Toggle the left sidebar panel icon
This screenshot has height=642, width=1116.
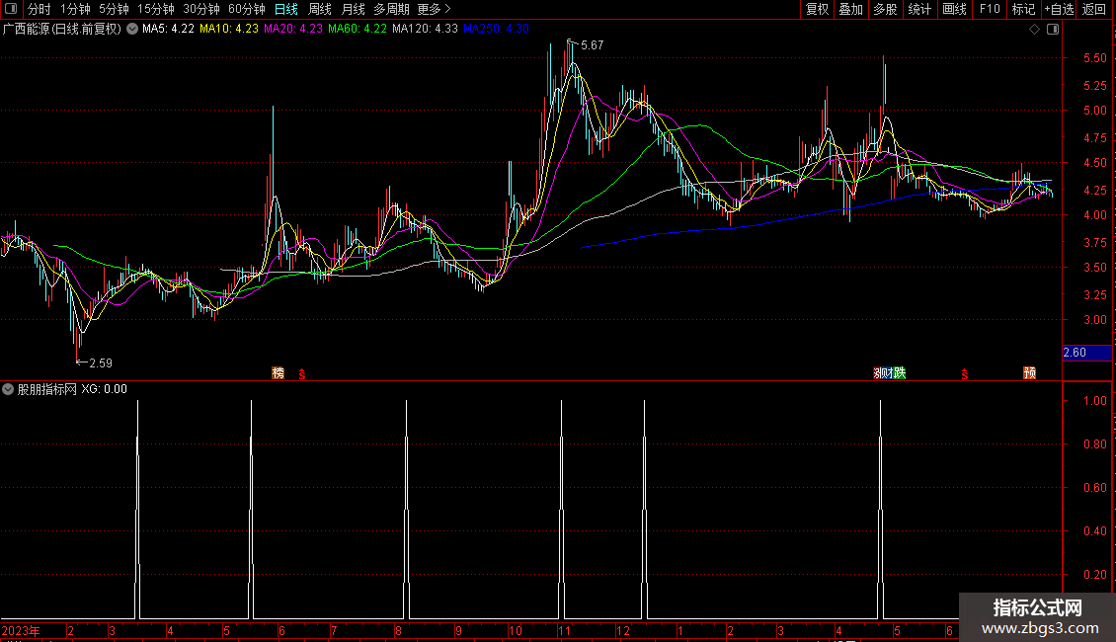click(x=11, y=9)
